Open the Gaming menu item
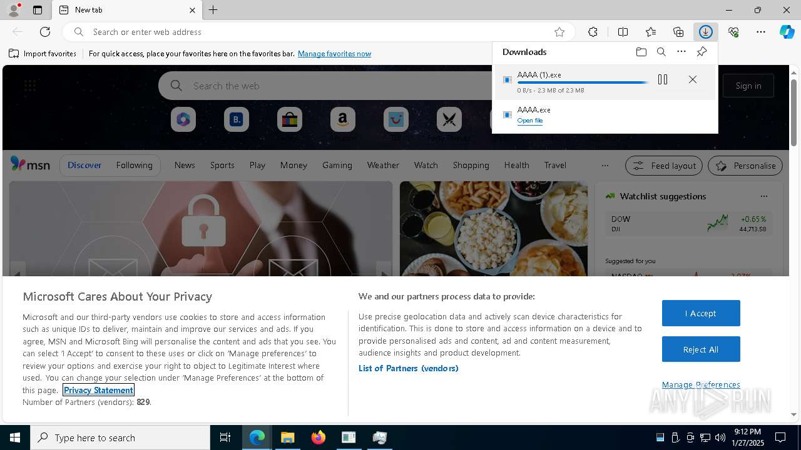 337,165
